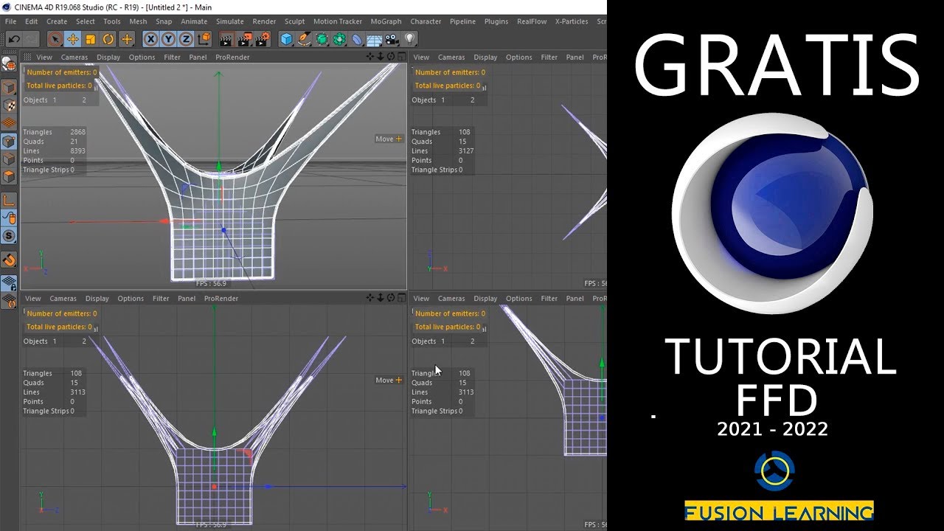Image resolution: width=944 pixels, height=531 pixels.
Task: Open the Simulate menu
Action: [x=230, y=21]
